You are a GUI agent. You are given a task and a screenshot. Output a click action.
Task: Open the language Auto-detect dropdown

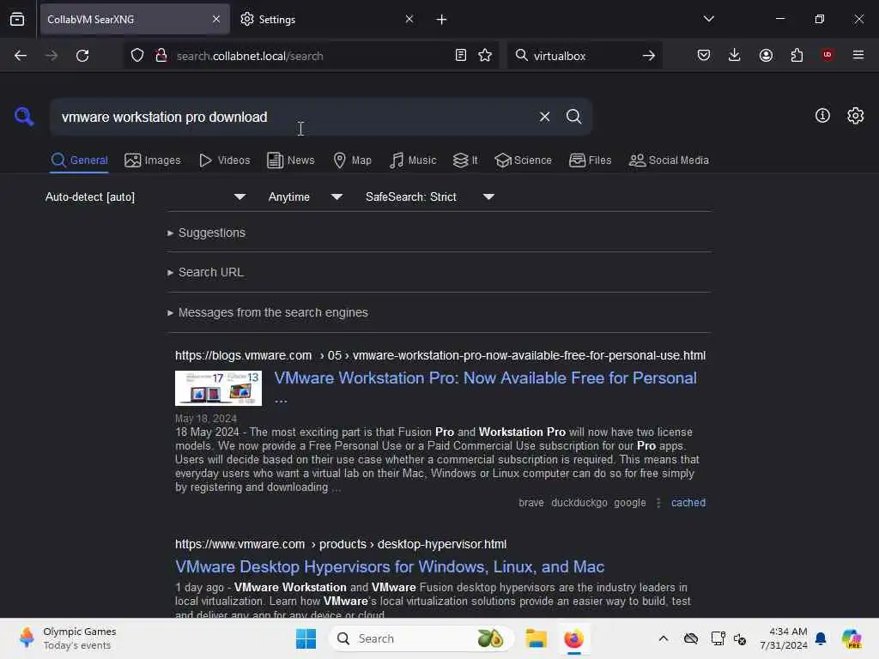[x=145, y=196]
